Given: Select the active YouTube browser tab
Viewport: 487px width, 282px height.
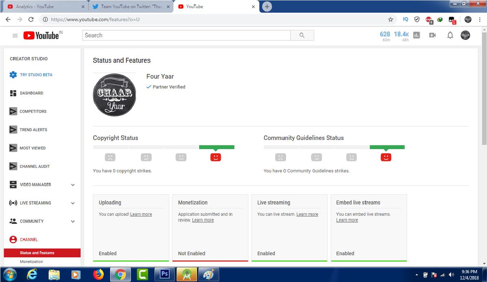Looking at the screenshot, I should [215, 7].
